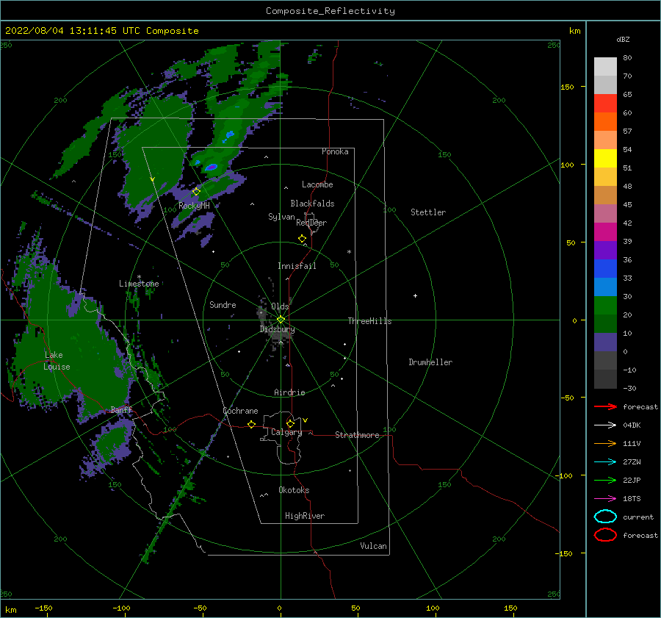Click the cyan 27ZW arrow in legend
661x618 pixels.
tap(605, 462)
